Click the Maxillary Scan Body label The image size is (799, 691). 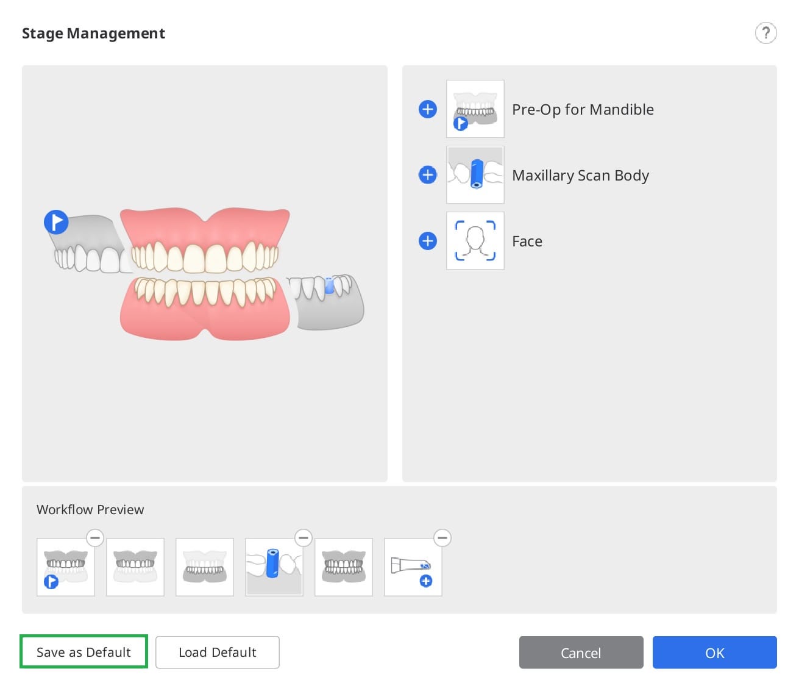(580, 176)
